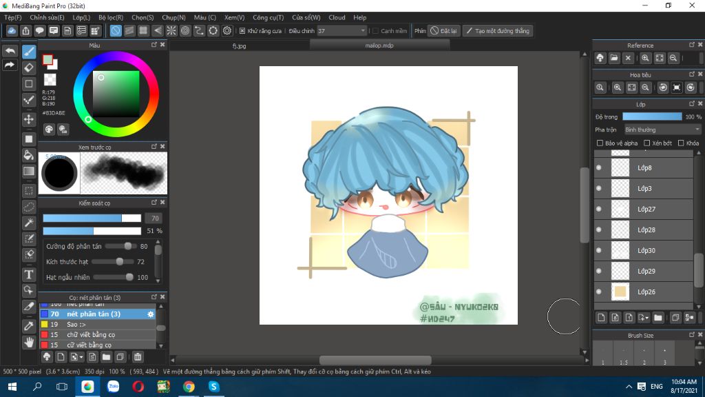This screenshot has height=397, width=705.
Task: Select the rectangular selection tool
Action: click(29, 190)
